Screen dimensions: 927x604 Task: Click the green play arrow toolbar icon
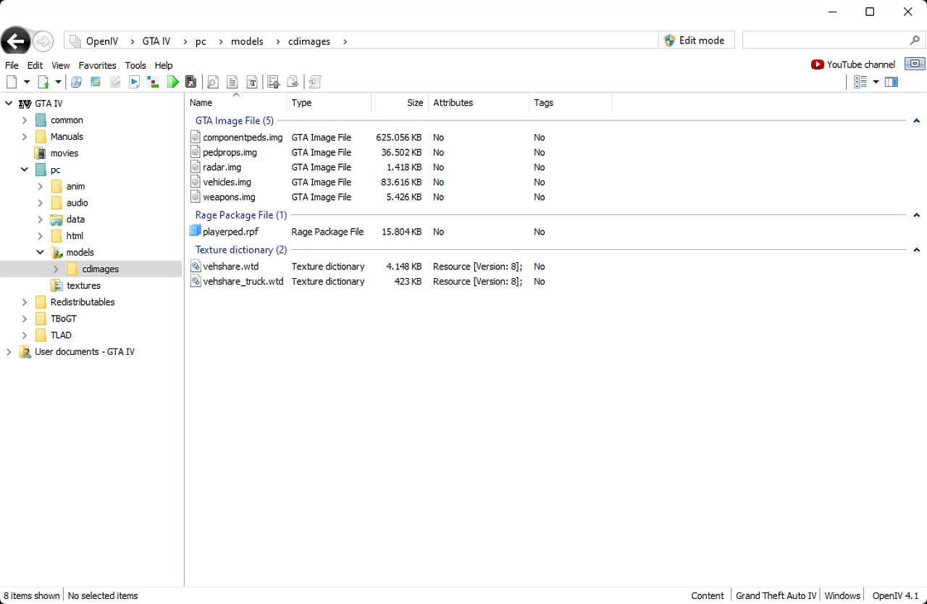pyautogui.click(x=173, y=82)
